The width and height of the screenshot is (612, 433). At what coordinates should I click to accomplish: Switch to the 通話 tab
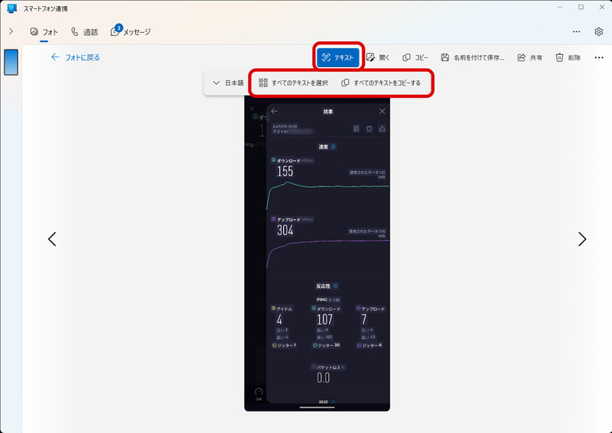pyautogui.click(x=84, y=32)
